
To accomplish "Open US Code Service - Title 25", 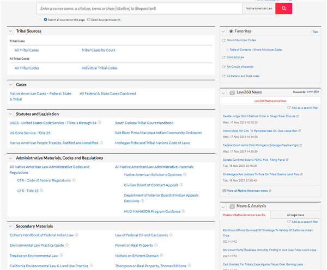I will click(x=30, y=133).
